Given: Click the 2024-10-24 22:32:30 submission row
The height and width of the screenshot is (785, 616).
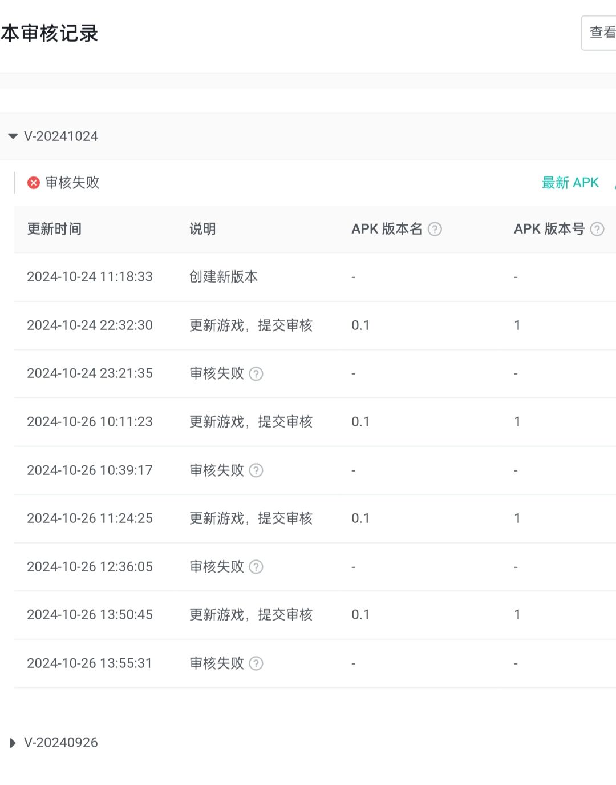Looking at the screenshot, I should (90, 325).
